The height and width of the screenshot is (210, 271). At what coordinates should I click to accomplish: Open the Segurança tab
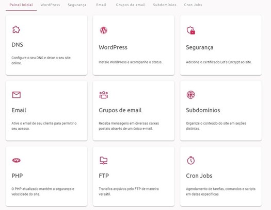point(77,5)
